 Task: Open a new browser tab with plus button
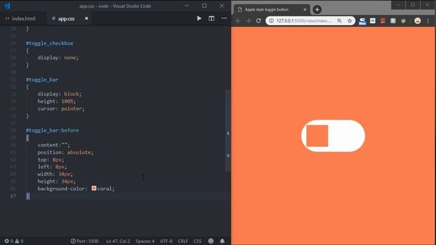coord(317,10)
